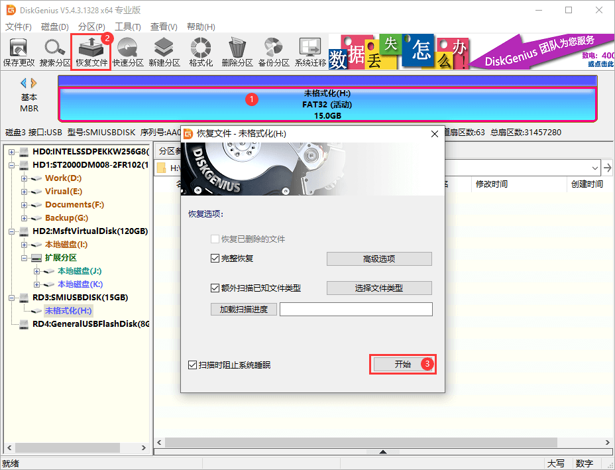Close the 恢复文件 dialog
This screenshot has height=470, width=615.
[434, 134]
